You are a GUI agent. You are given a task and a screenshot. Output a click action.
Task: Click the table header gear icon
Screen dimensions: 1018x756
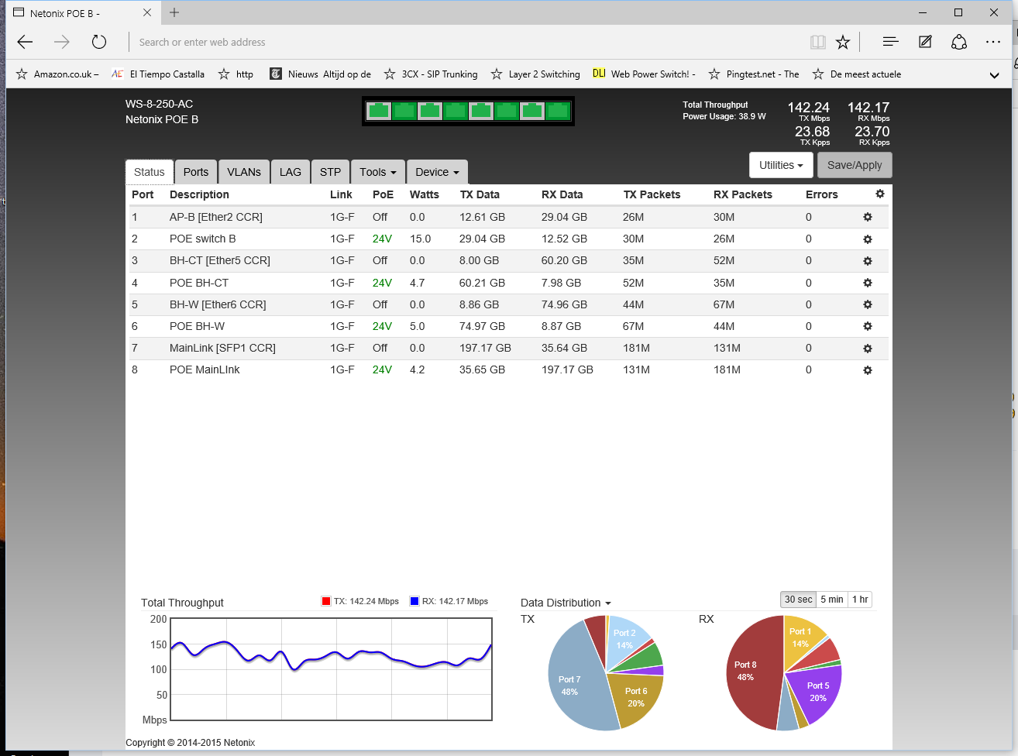[880, 194]
